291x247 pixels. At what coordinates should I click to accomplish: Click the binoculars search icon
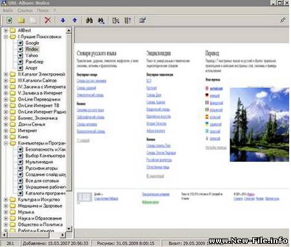[x=89, y=21]
